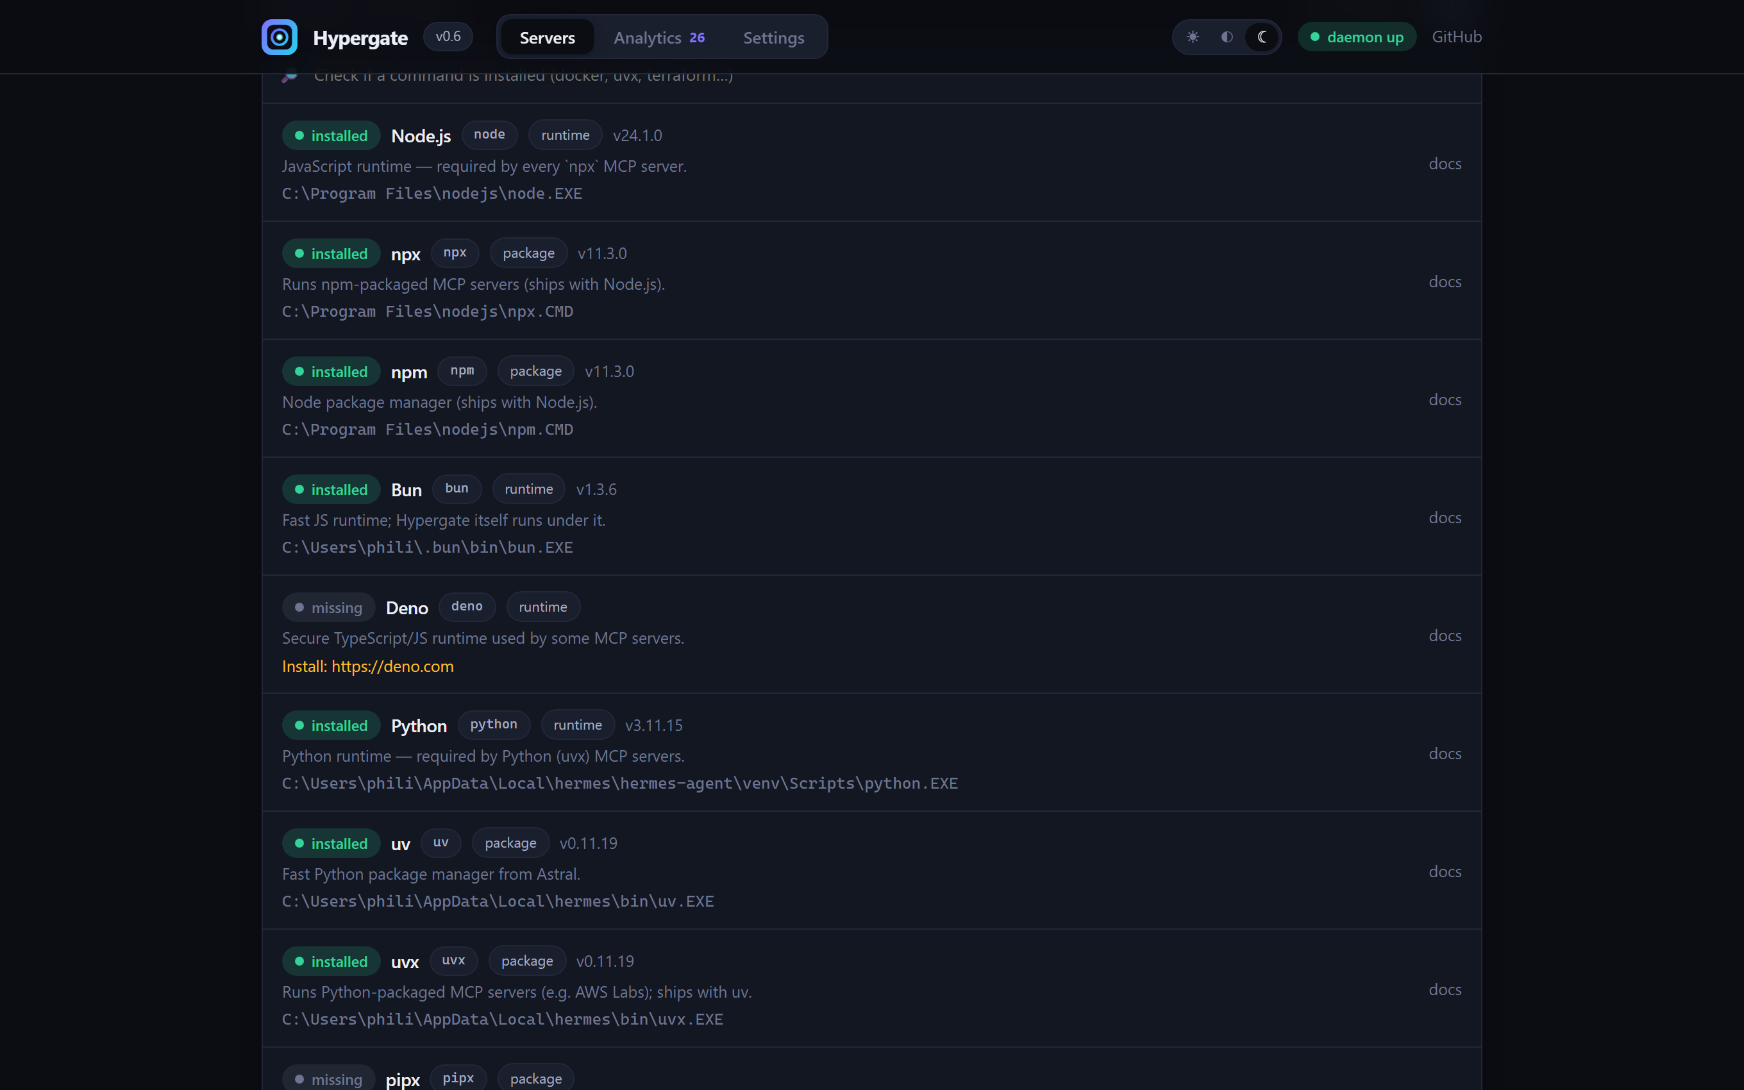This screenshot has width=1744, height=1090.
Task: Open the Servers tab
Action: coord(547,37)
